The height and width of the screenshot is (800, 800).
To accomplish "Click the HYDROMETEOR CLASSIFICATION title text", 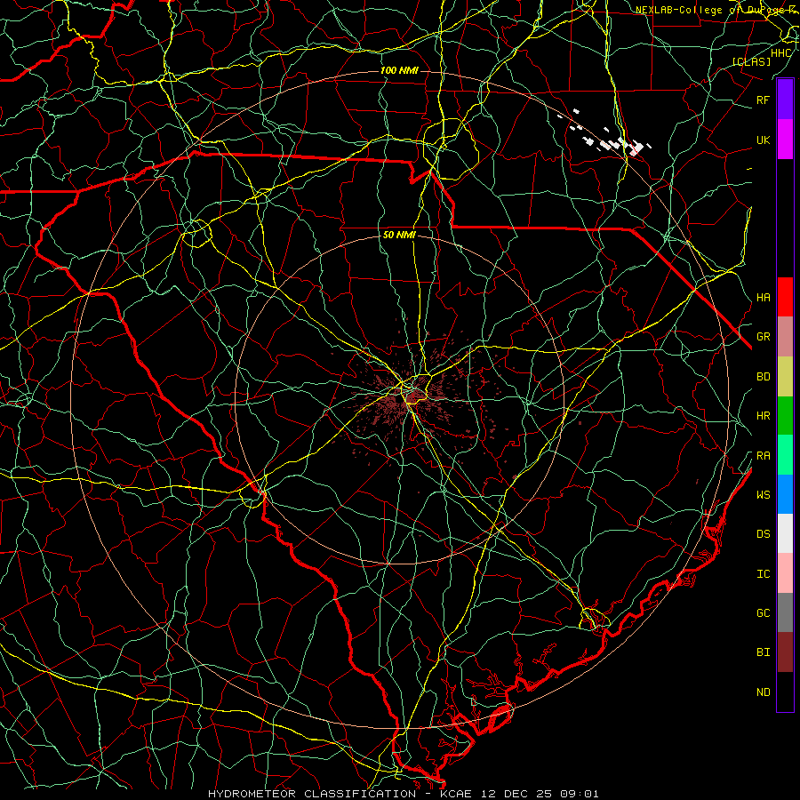I will pyautogui.click(x=312, y=794).
